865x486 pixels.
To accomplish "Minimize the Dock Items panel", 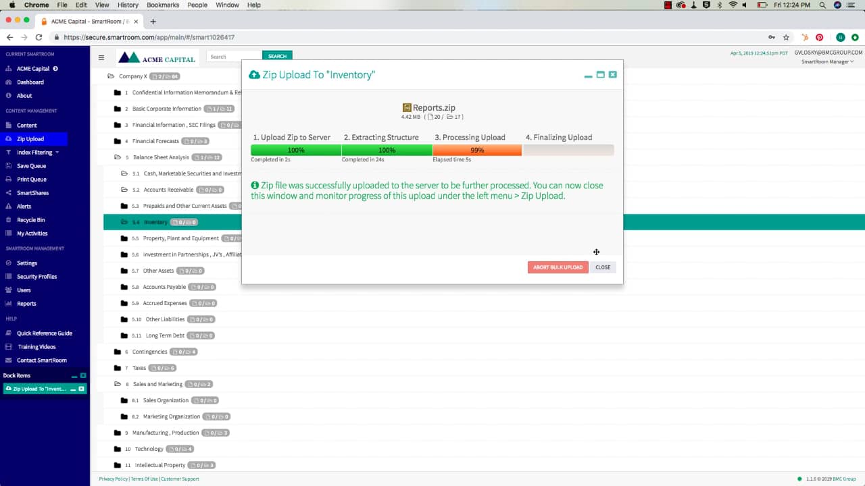I will (74, 376).
